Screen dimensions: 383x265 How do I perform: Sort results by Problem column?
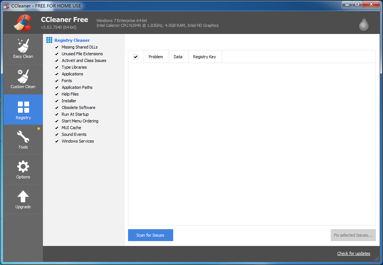pyautogui.click(x=156, y=57)
